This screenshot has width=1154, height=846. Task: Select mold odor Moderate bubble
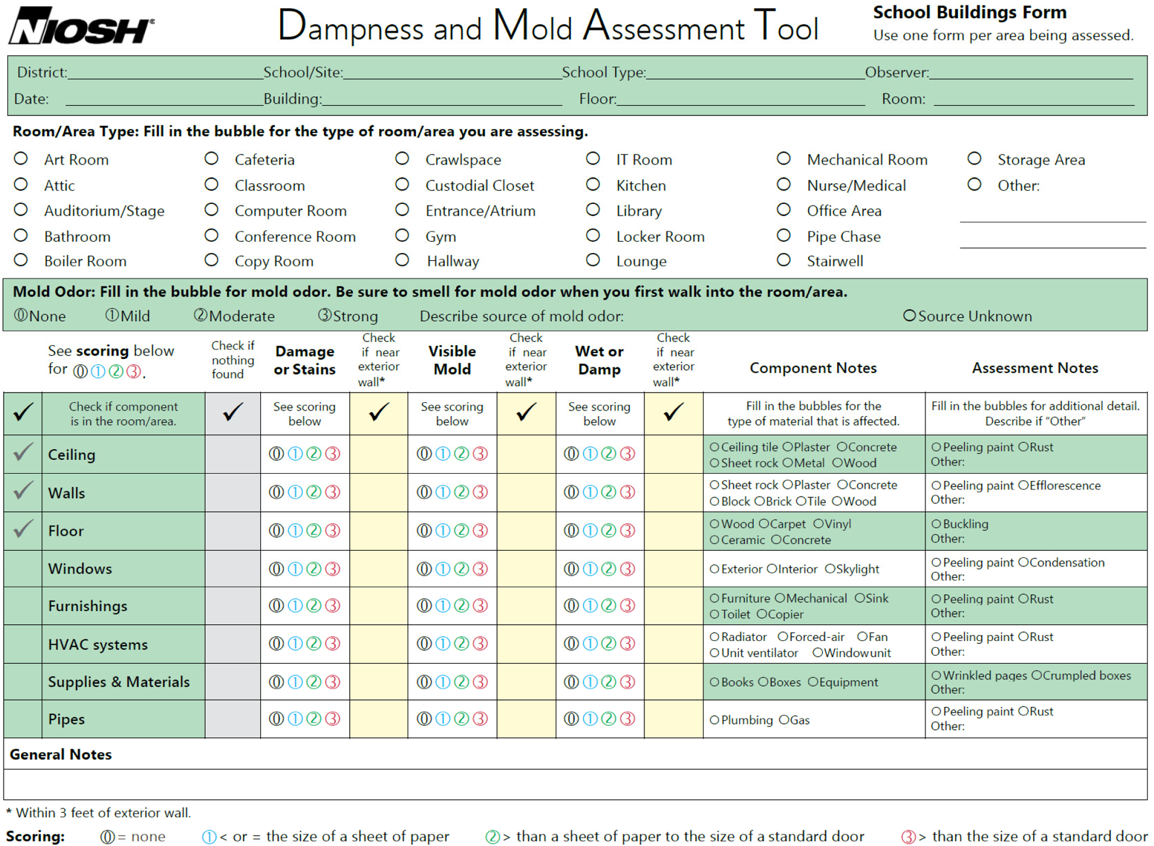pyautogui.click(x=200, y=315)
